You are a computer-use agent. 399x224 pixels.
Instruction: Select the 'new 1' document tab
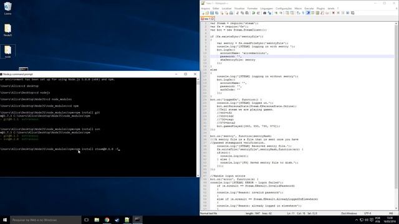[208, 19]
